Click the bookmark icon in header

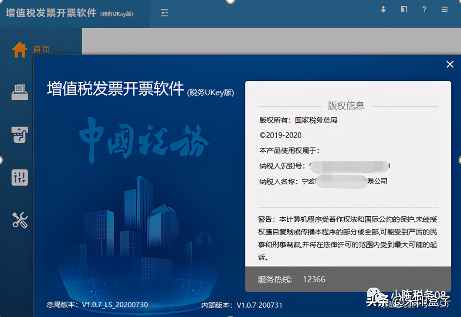point(404,9)
